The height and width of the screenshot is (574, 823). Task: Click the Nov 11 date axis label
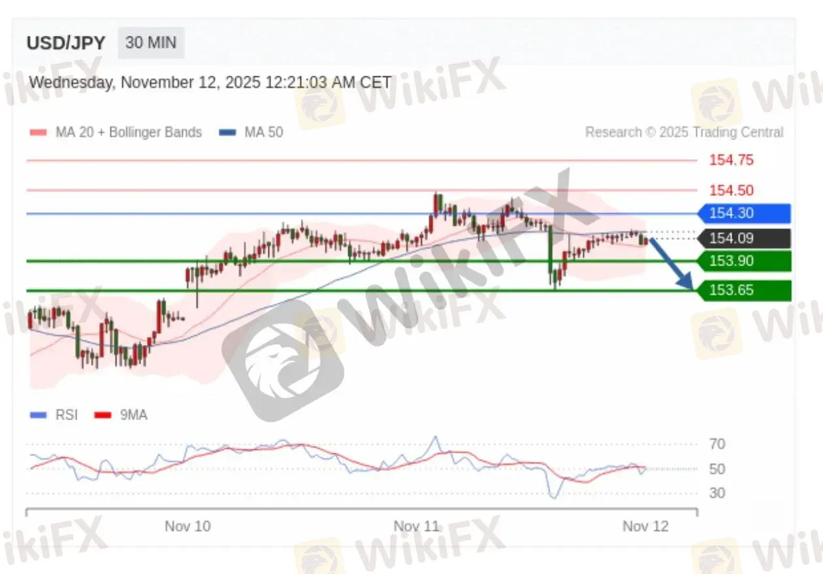[416, 526]
